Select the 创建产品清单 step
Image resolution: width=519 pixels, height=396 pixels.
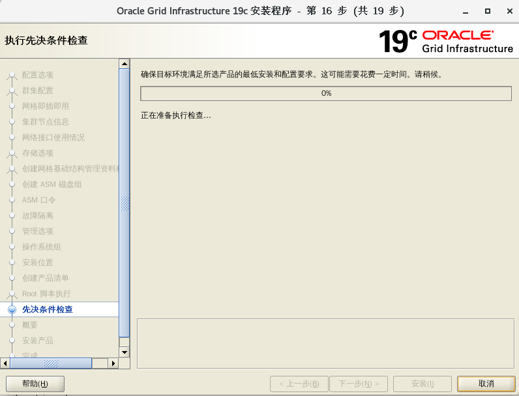pos(46,278)
